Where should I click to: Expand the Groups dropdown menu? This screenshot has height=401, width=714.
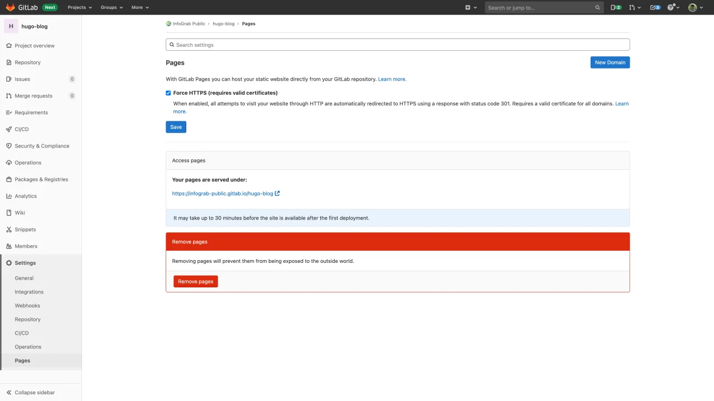tap(112, 7)
